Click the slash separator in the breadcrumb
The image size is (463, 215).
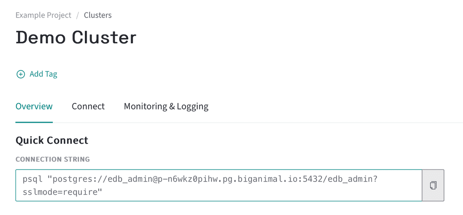pyautogui.click(x=78, y=15)
